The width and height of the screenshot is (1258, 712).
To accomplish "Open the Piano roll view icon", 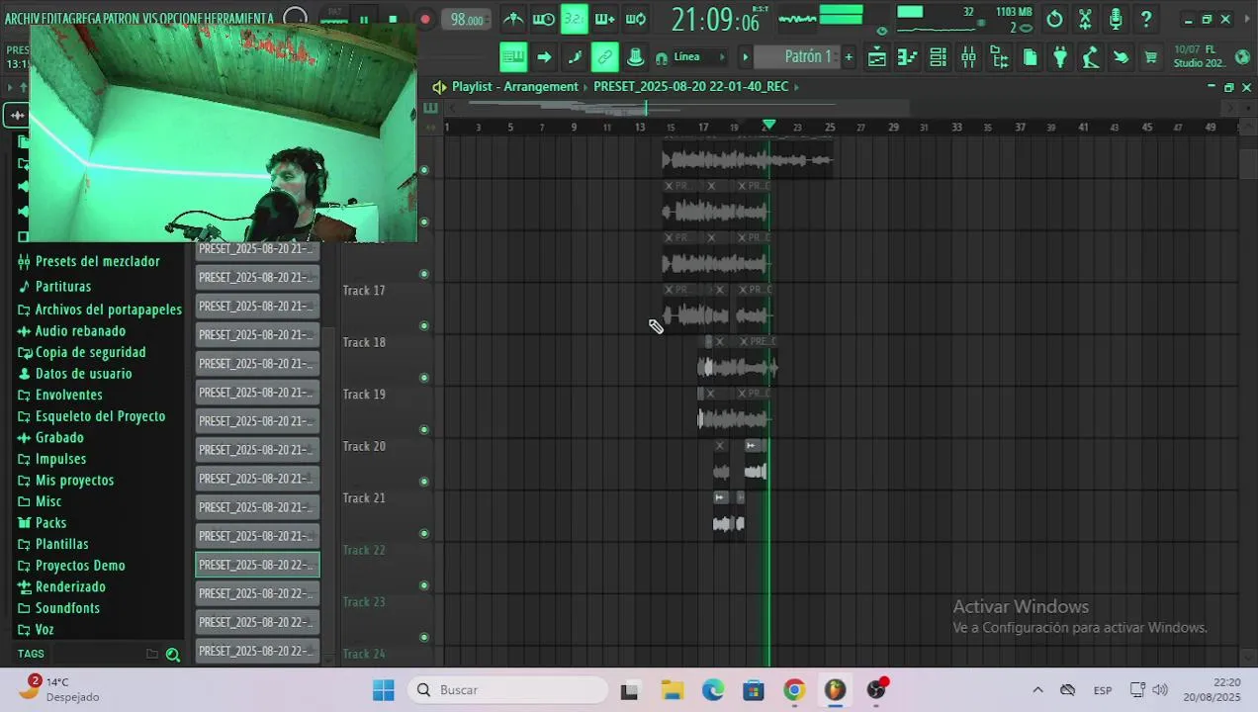I will [907, 57].
